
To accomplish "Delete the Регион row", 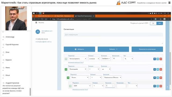I will coord(161,78).
